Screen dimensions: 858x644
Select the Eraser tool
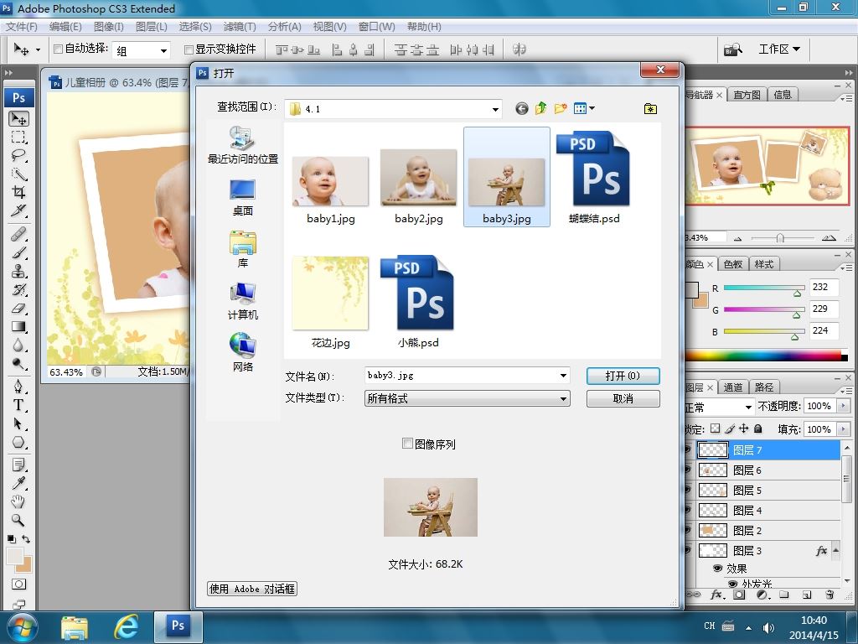18,309
